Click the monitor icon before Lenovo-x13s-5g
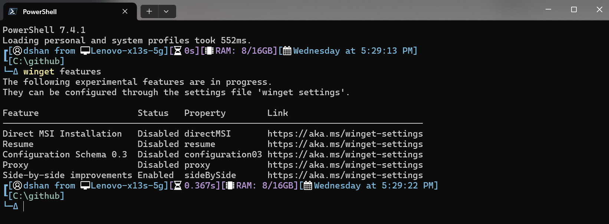 pos(85,51)
